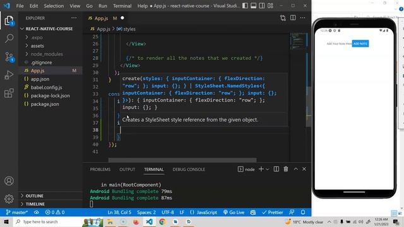Open the File menu

pos(20,6)
